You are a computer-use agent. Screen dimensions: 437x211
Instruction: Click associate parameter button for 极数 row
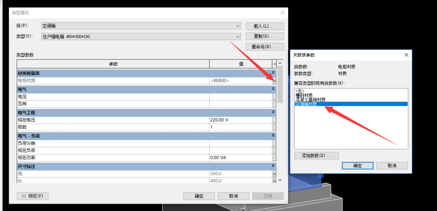(x=274, y=127)
